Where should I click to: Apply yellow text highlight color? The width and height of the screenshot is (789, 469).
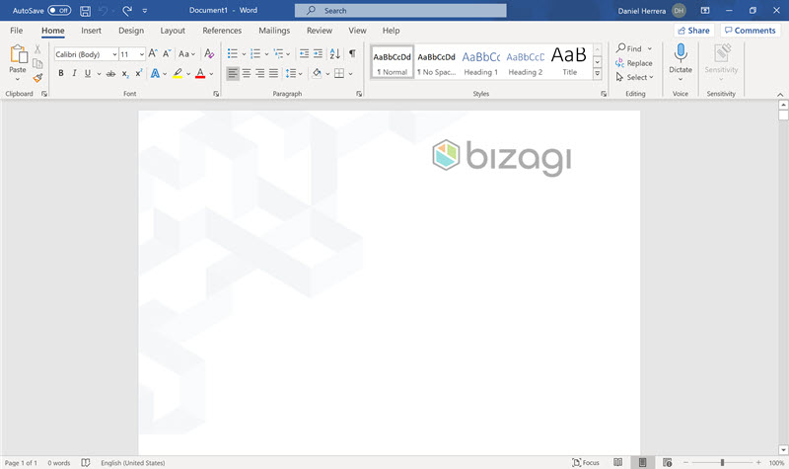point(178,73)
